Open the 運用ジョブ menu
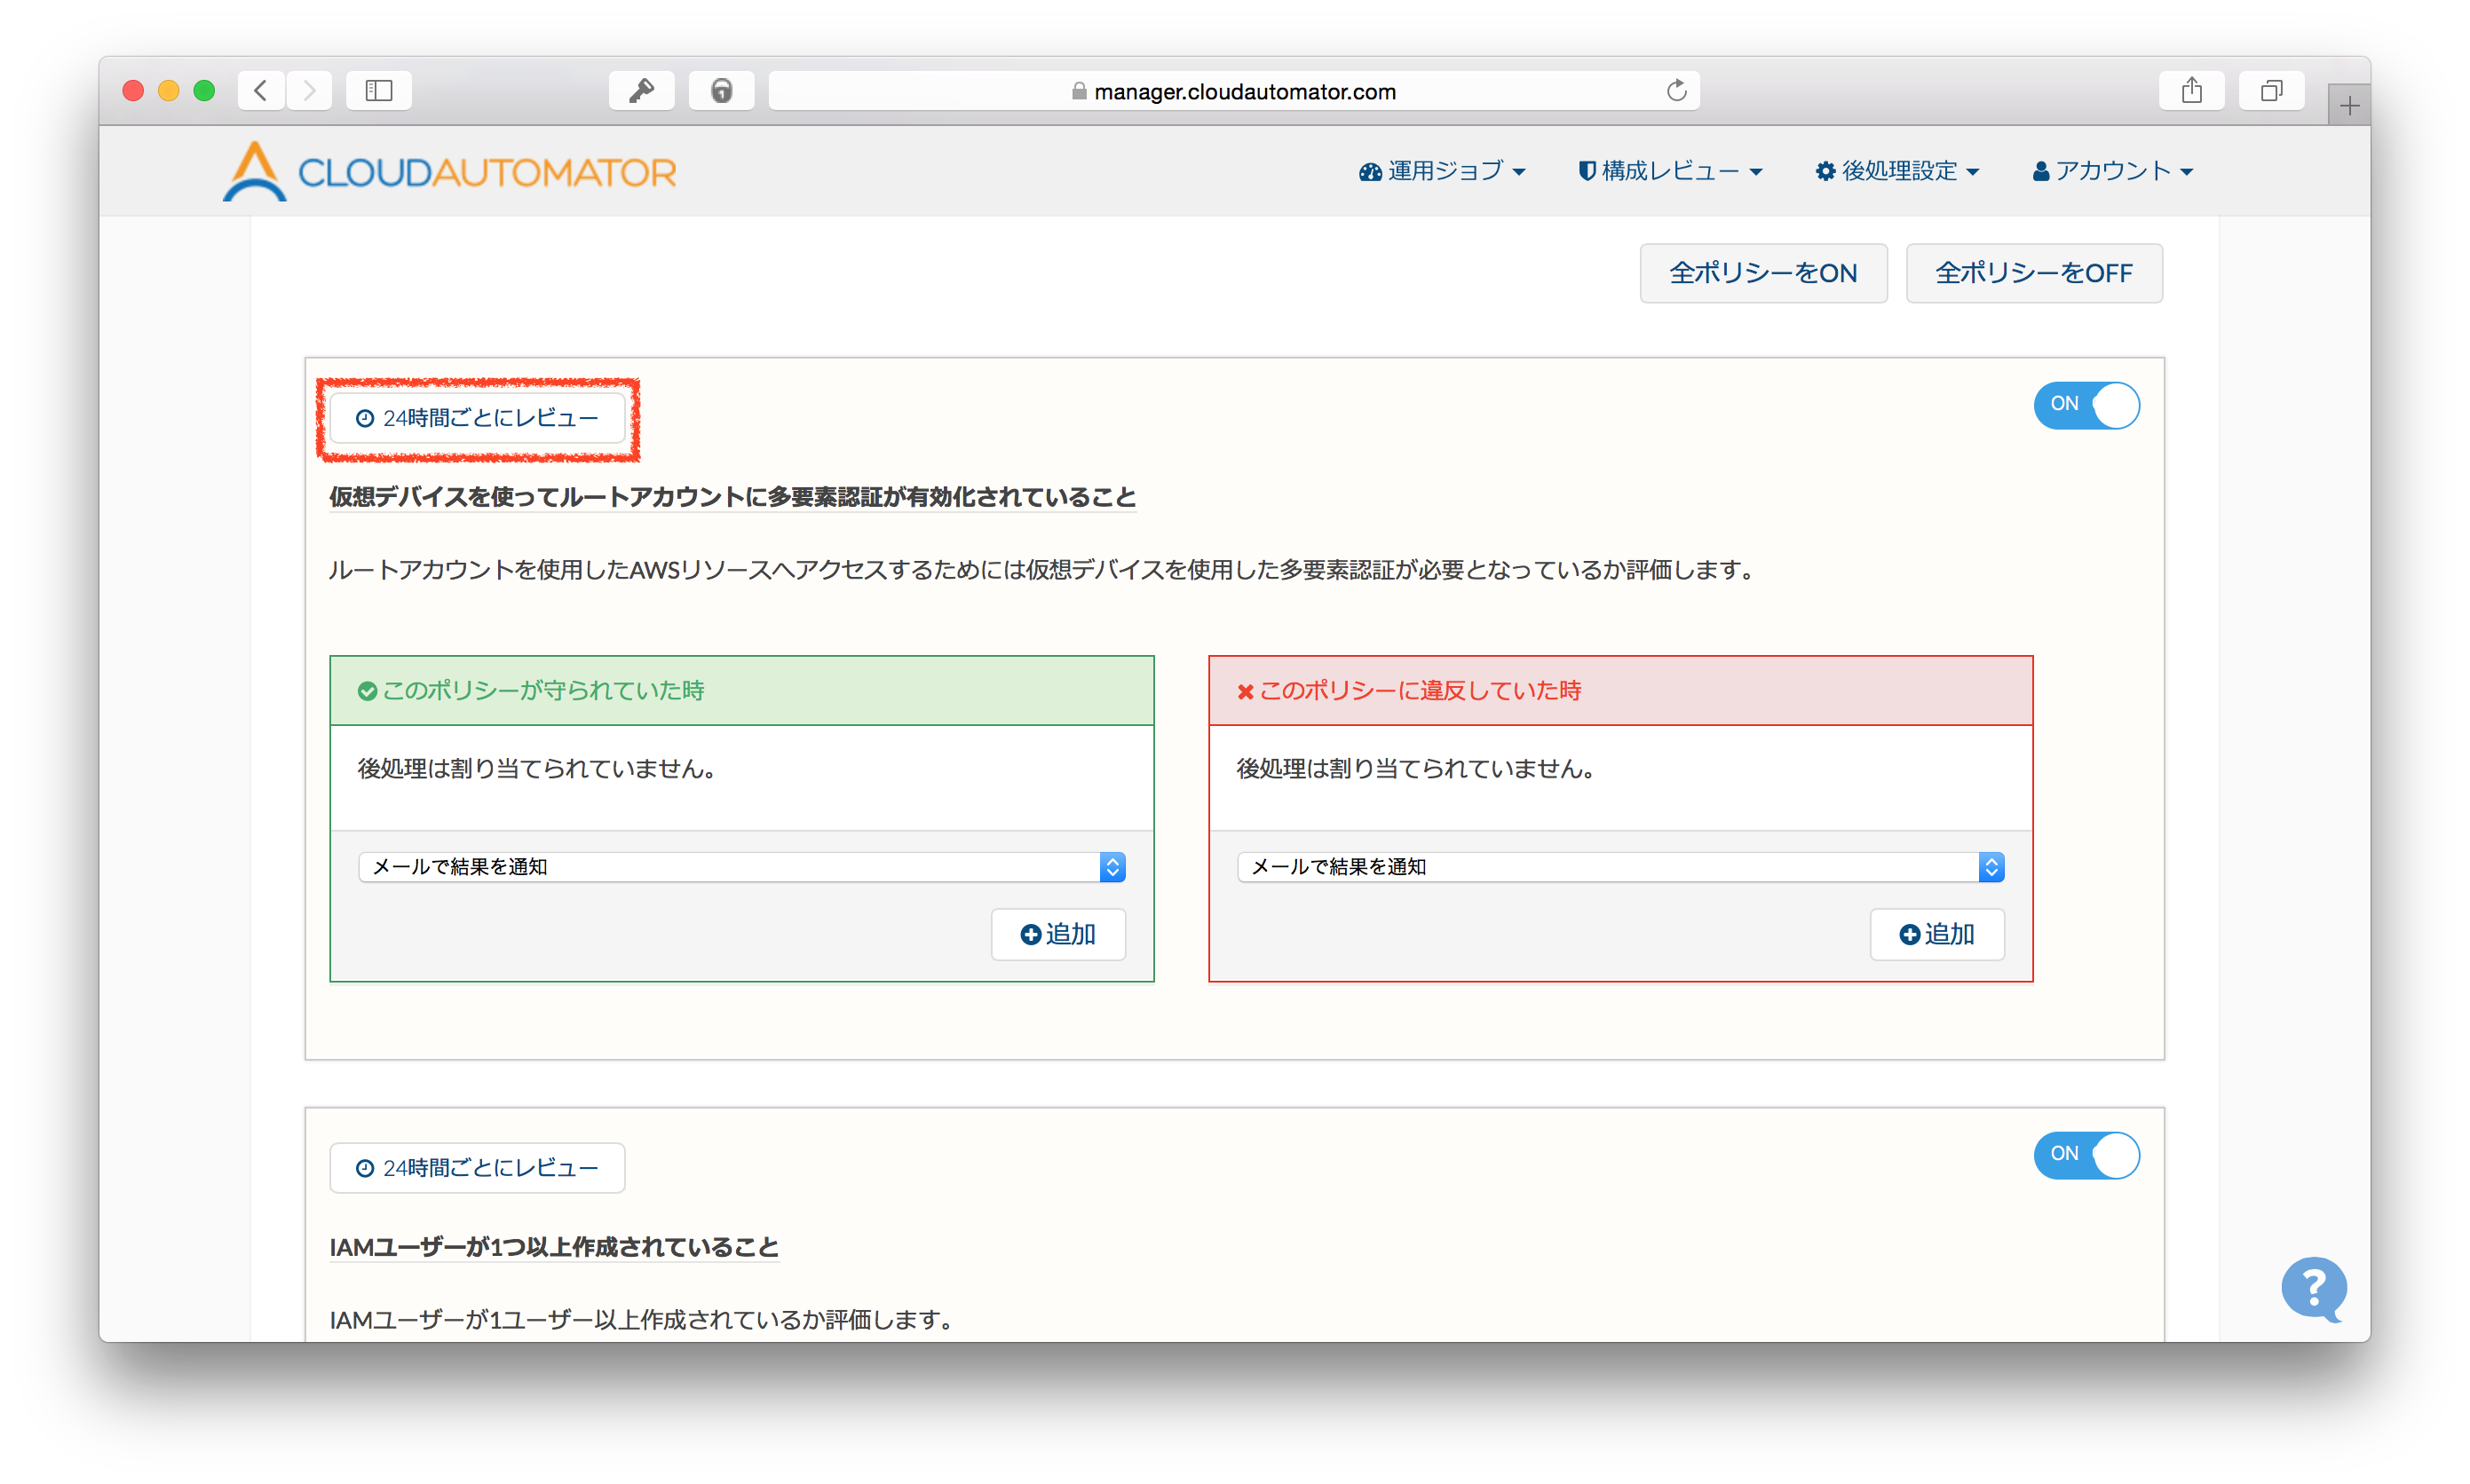This screenshot has width=2470, height=1484. pos(1441,171)
